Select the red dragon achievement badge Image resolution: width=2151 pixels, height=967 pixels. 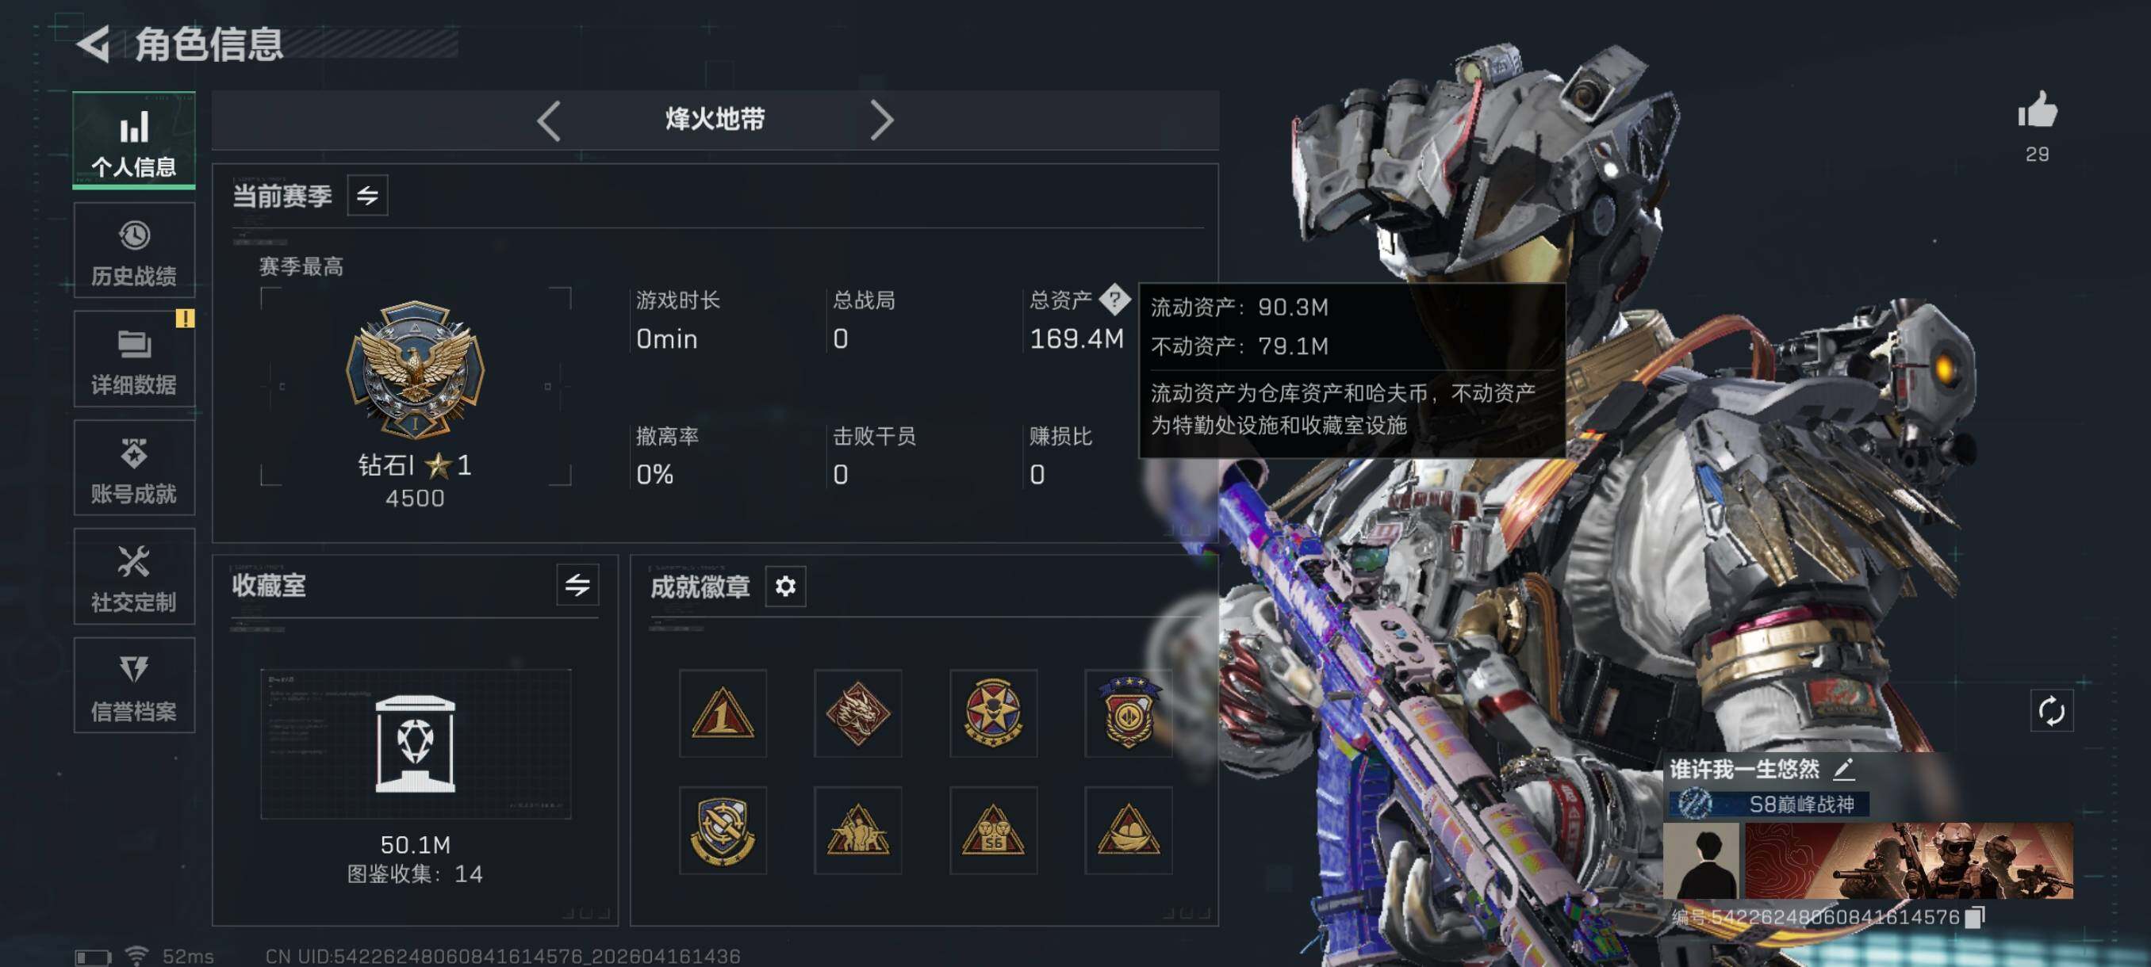point(857,713)
